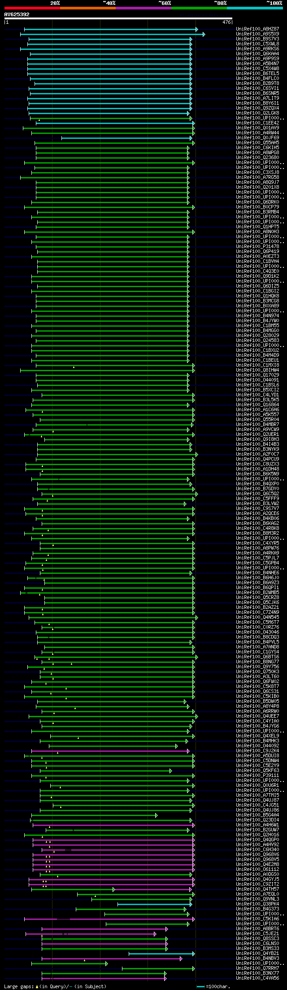Click hit label UniRef100_B5G4A4
The height and width of the screenshot is (990, 287).
(x=257, y=815)
